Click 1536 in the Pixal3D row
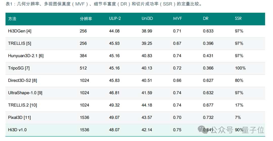The width and height of the screenshot is (273, 141). coord(84,117)
